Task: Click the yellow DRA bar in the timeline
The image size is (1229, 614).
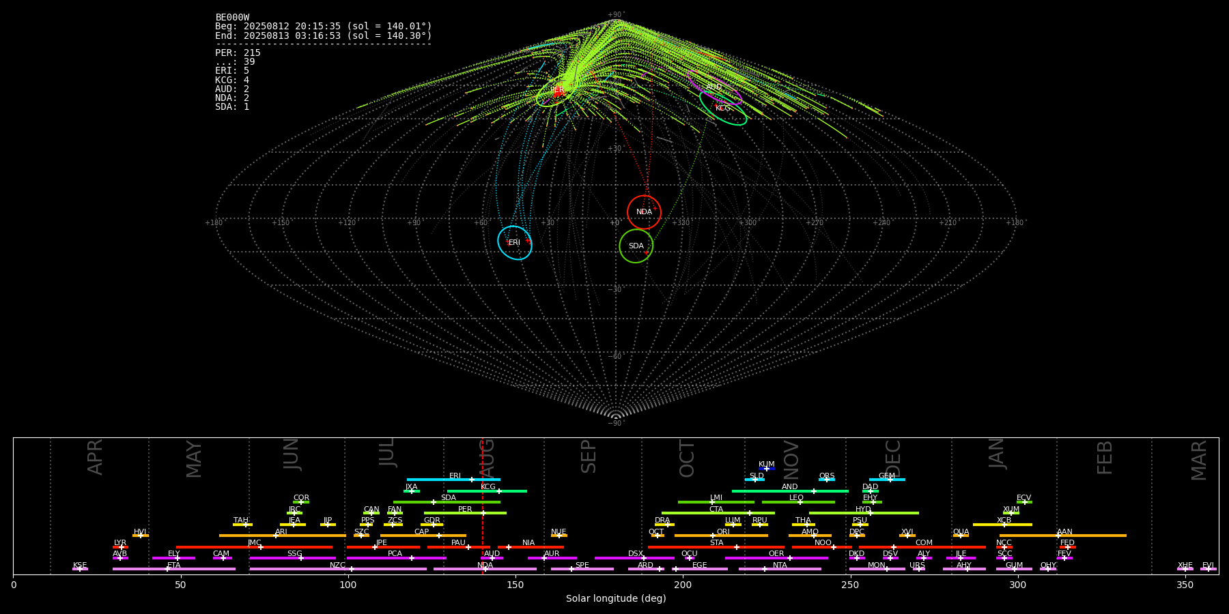Action: tap(664, 525)
